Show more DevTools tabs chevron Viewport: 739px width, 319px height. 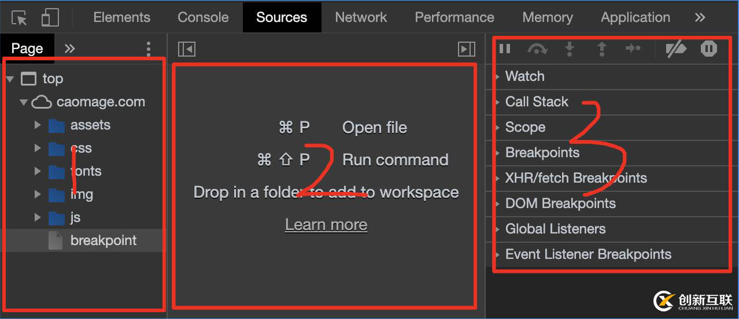coord(700,17)
